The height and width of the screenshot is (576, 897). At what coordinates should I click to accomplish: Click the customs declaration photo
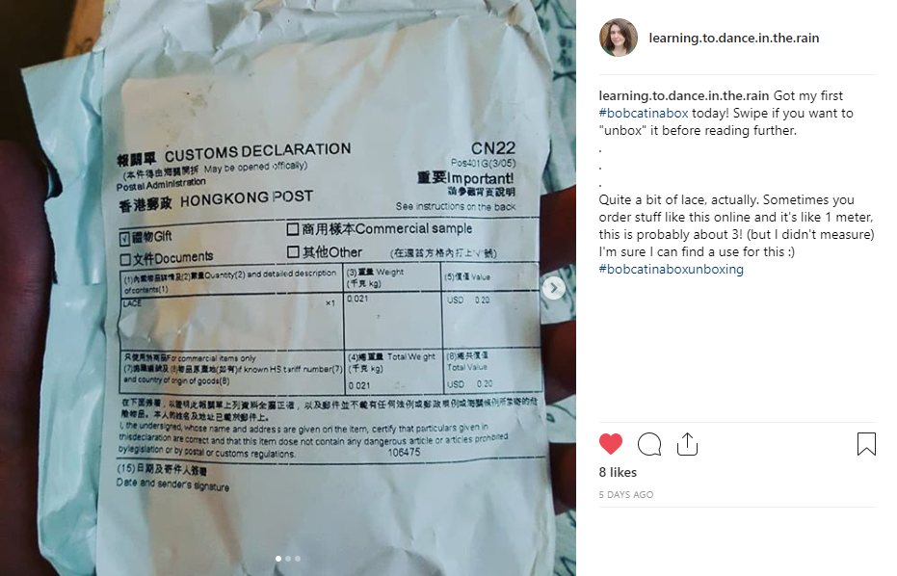(288, 288)
